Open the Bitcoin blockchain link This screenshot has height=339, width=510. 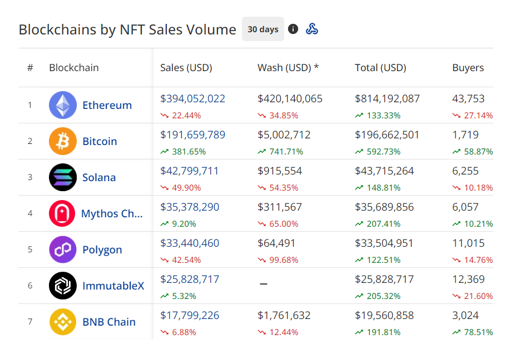(x=100, y=141)
